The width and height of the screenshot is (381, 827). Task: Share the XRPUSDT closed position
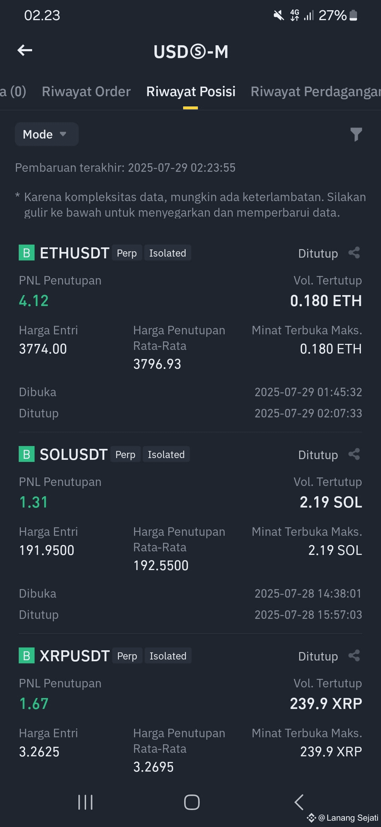pyautogui.click(x=354, y=656)
